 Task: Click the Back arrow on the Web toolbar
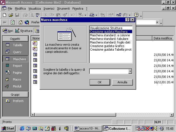point(5,23)
